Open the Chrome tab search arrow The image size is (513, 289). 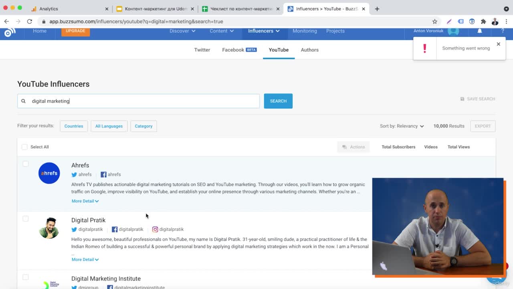coord(506,9)
